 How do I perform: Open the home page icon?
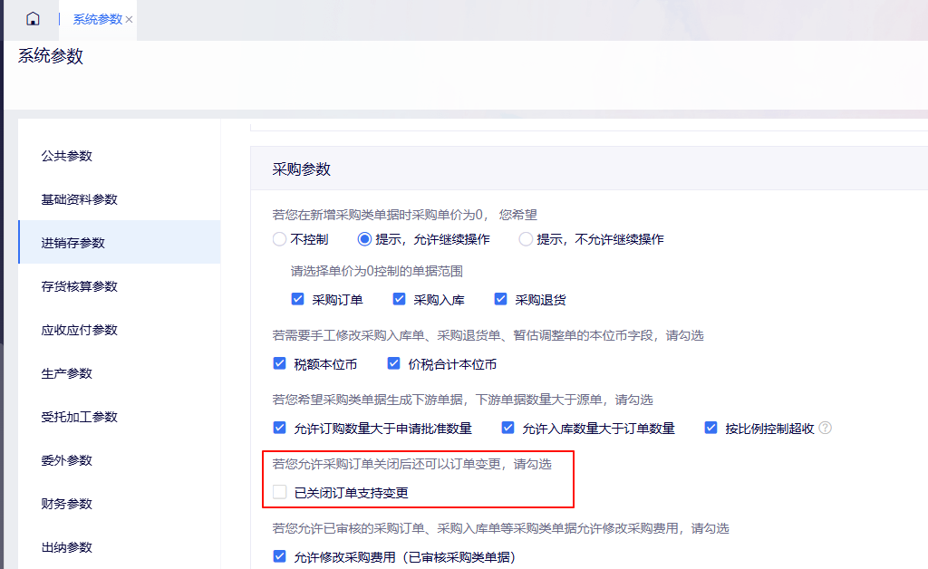[x=34, y=19]
